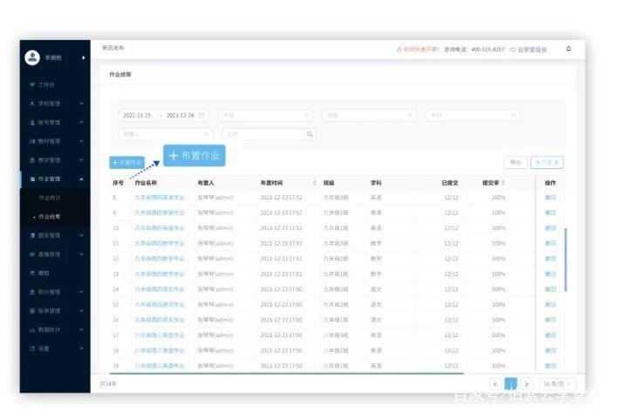
Task: Expand the 账单管理 chevron
Action: click(x=81, y=311)
